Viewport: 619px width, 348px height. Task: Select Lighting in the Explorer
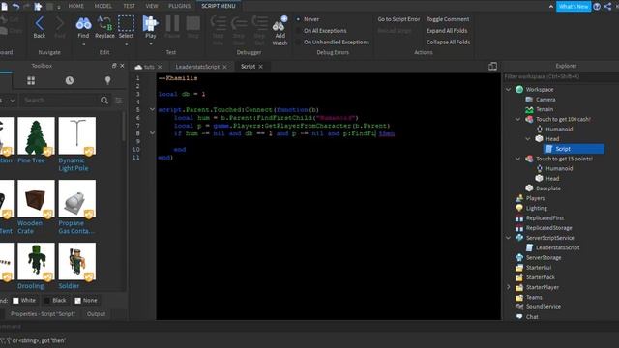pos(536,208)
